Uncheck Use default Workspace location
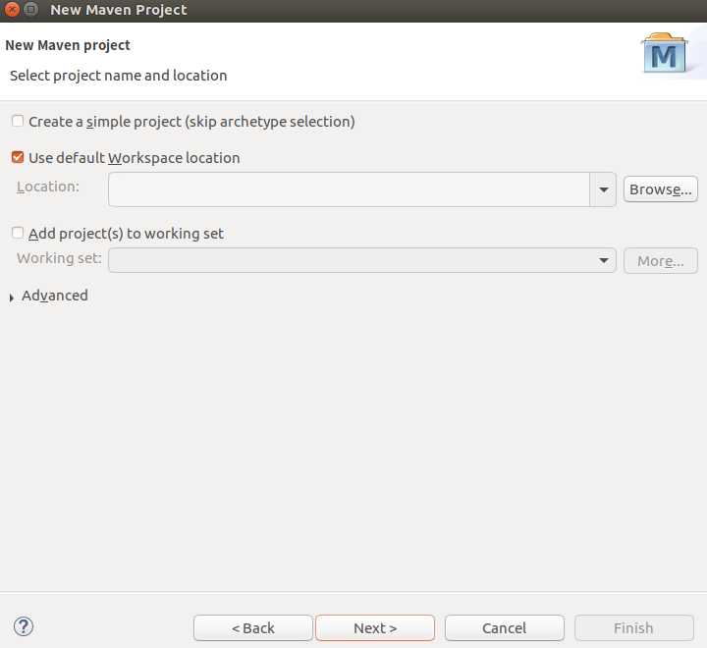 pyautogui.click(x=18, y=157)
